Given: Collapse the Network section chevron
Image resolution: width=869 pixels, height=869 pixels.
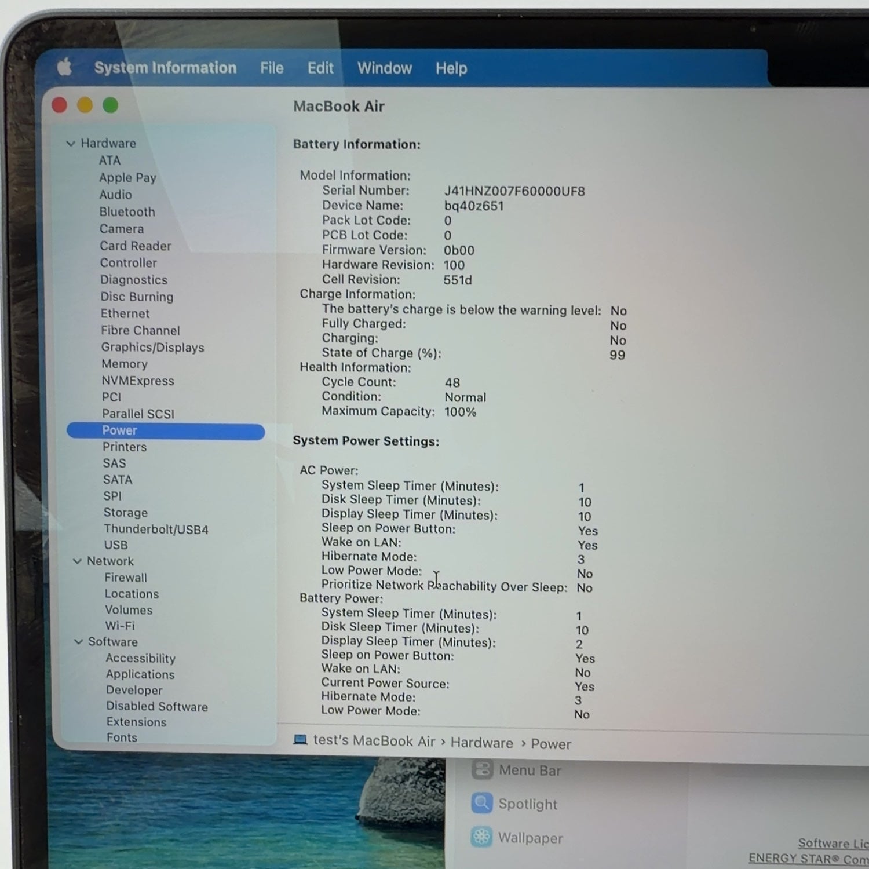Looking at the screenshot, I should [x=77, y=561].
